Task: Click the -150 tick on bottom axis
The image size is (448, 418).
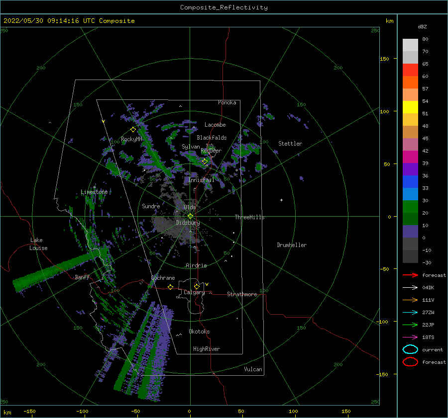Action: click(29, 411)
